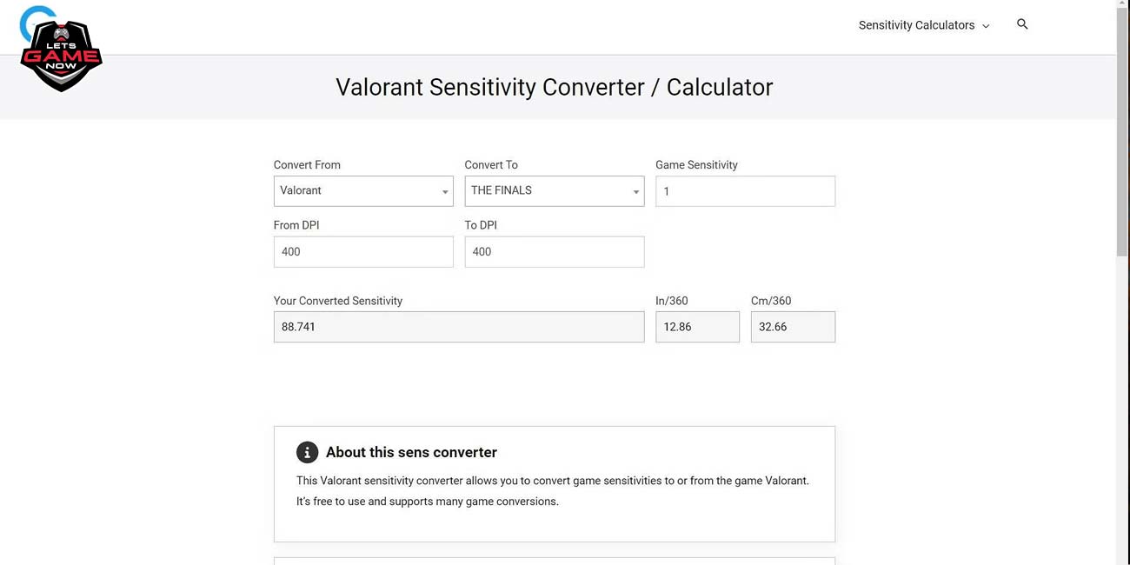The height and width of the screenshot is (565, 1130).
Task: Click the About this sens converter heading
Action: coord(411,452)
